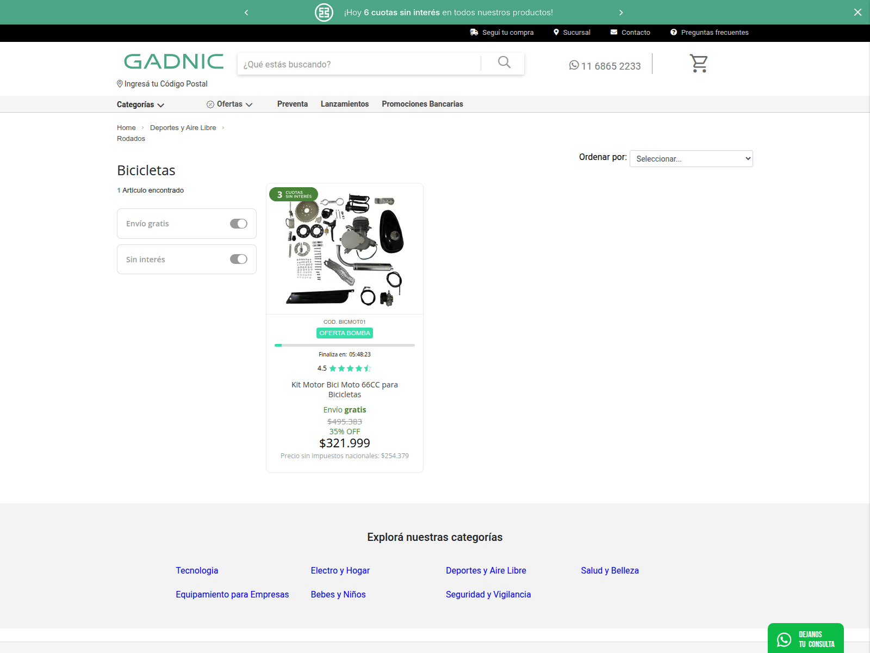Screen dimensions: 870x653
Task: Open the Ordenar por sort dropdown
Action: click(x=691, y=159)
